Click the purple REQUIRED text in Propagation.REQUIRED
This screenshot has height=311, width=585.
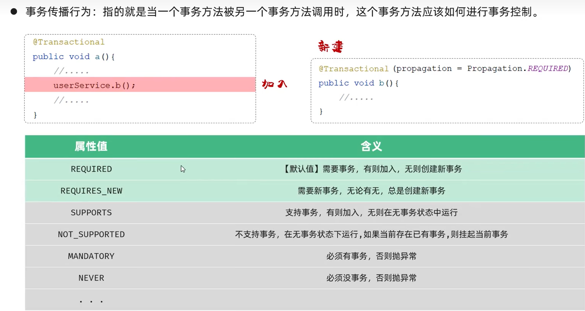tap(548, 68)
